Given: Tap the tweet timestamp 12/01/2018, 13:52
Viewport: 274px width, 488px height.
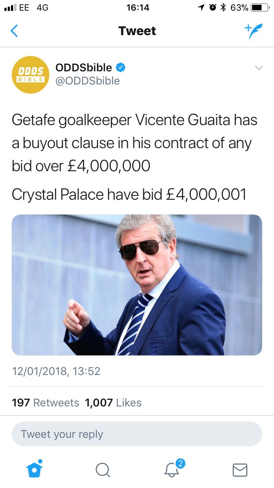Looking at the screenshot, I should click(x=56, y=371).
